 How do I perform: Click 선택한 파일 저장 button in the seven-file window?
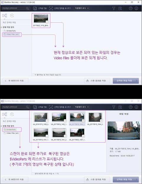(126, 180)
